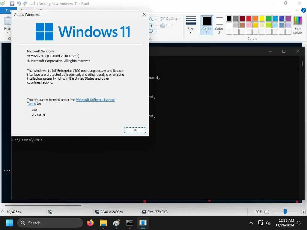Image resolution: width=307 pixels, height=230 pixels.
Task: Expand the Shapes gallery with the More arrow
Action: 156,31
